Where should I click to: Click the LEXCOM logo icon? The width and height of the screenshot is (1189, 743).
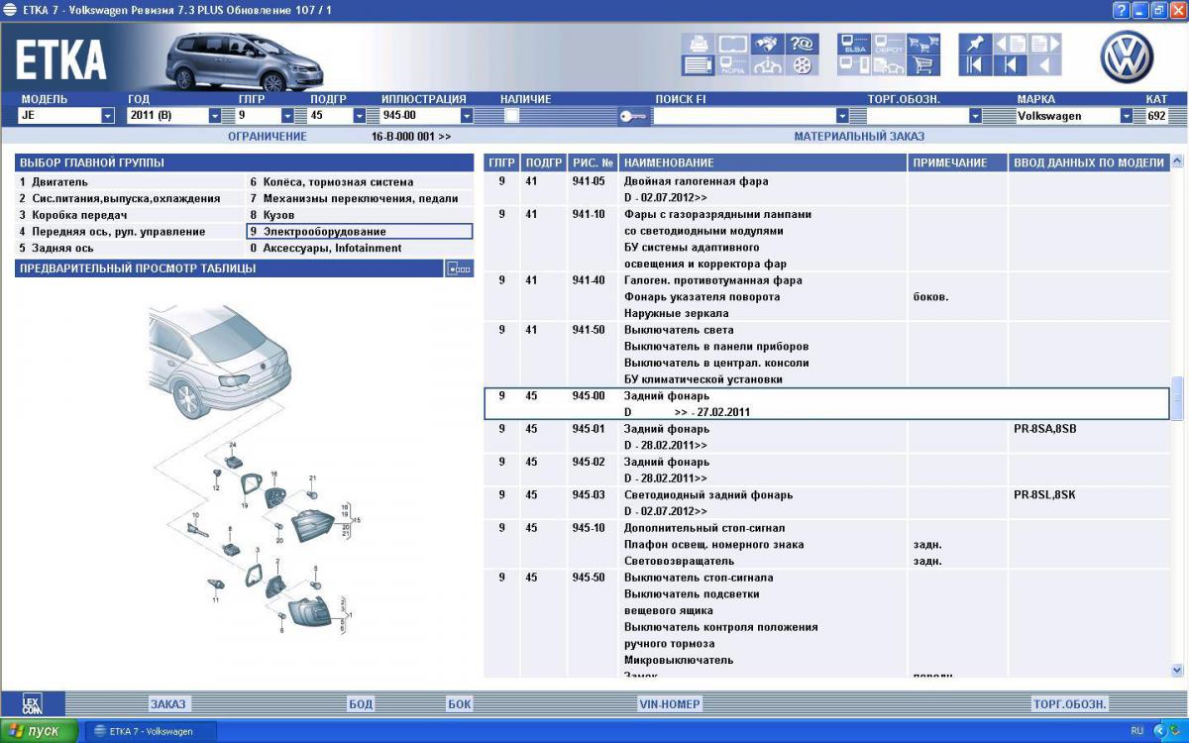33,704
